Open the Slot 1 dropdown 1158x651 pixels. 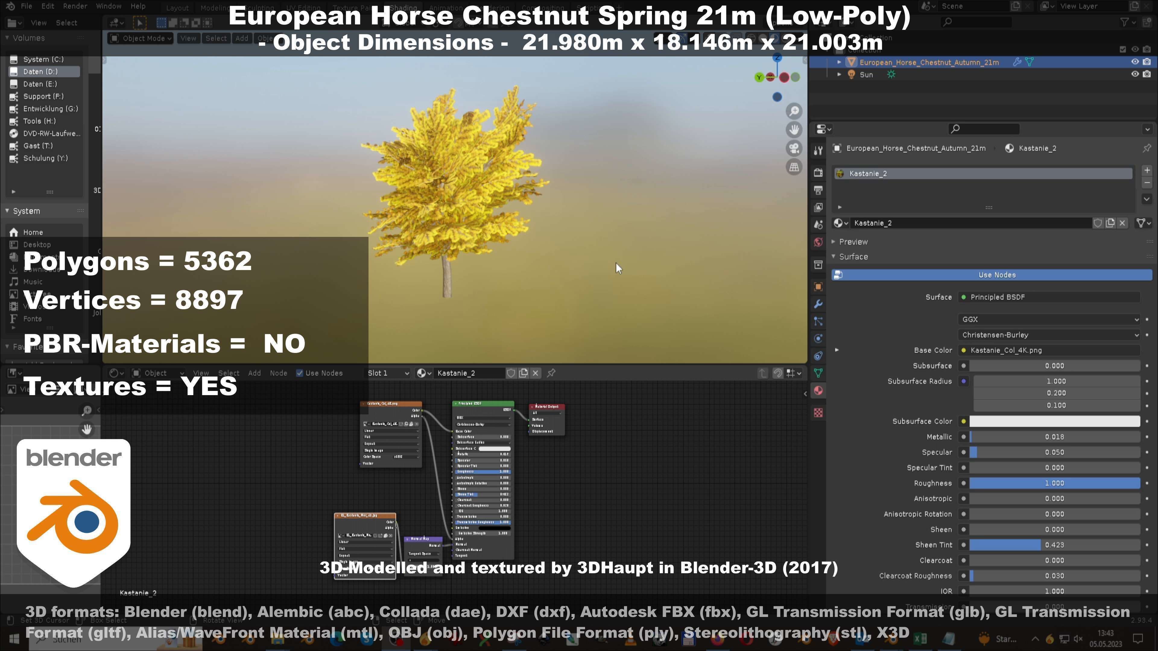pyautogui.click(x=388, y=373)
